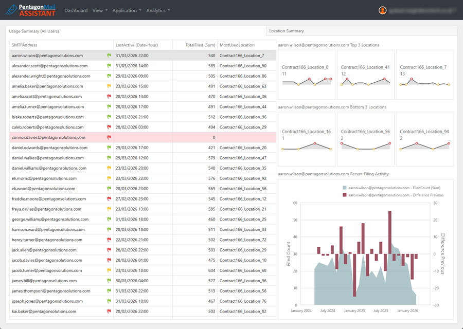
Task: Sort by TotalFiled (Sum) column header
Action: pyautogui.click(x=200, y=45)
